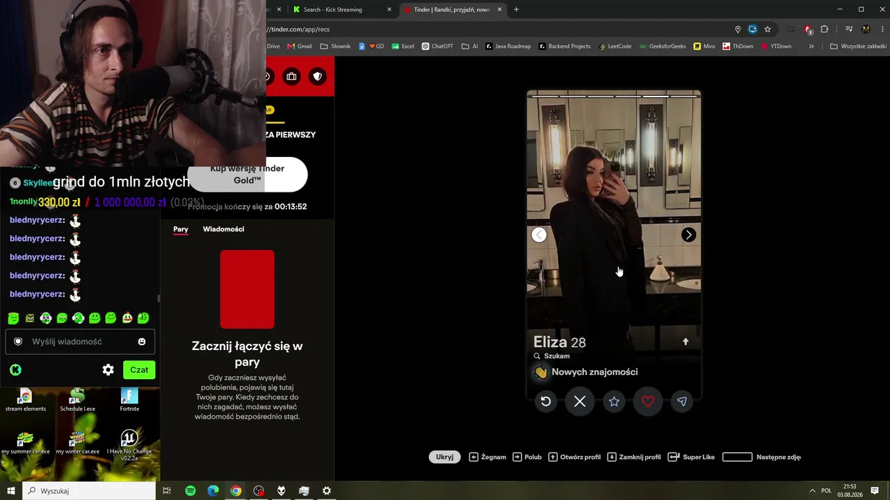Viewport: 890px width, 500px height.
Task: Open the Tinder briefcase work mode icon
Action: [x=291, y=76]
